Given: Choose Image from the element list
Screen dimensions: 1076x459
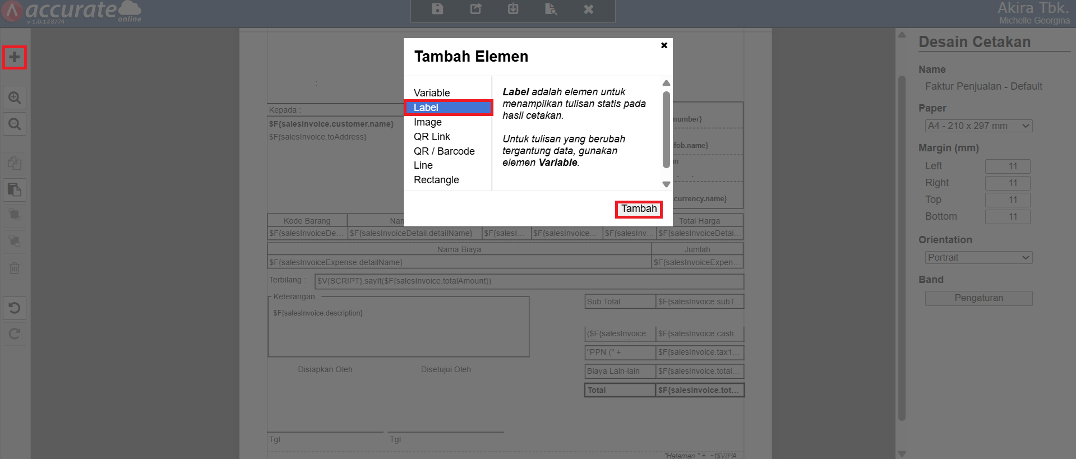Looking at the screenshot, I should pos(428,122).
